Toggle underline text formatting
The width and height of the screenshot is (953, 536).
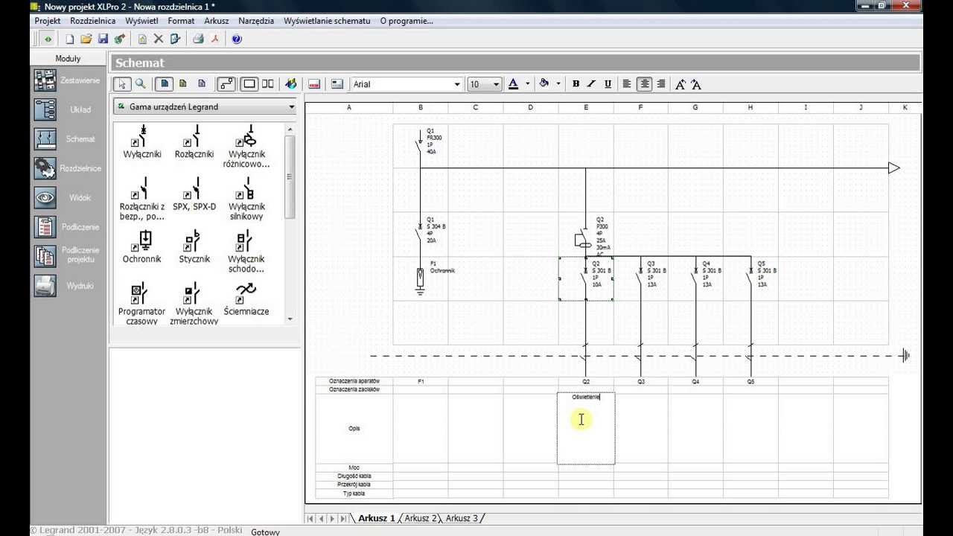pyautogui.click(x=608, y=84)
